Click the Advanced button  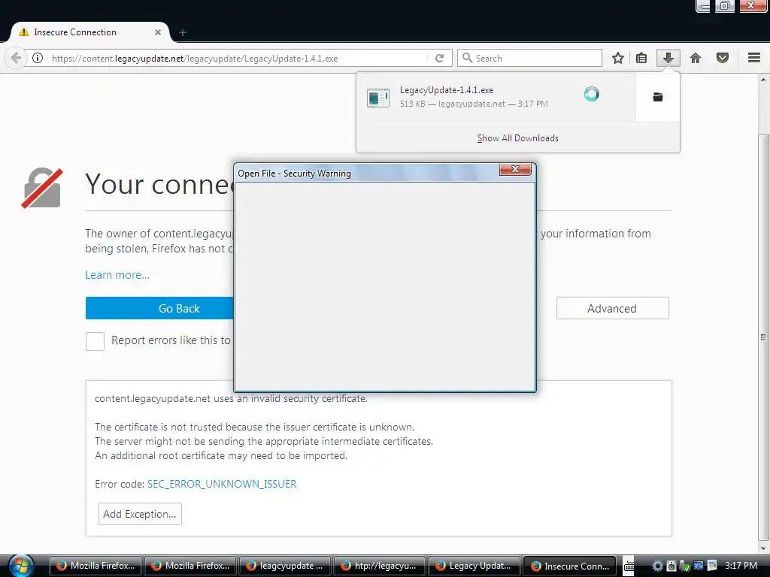pyautogui.click(x=612, y=308)
